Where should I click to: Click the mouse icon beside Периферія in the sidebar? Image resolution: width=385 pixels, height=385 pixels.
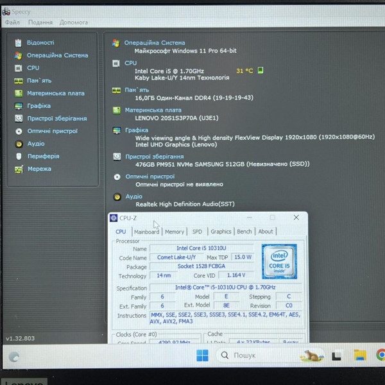pos(19,157)
